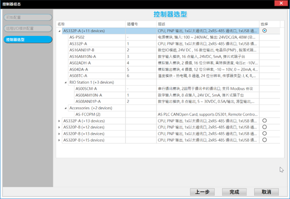Expand the AS320P-B (+15 devices) node
Image resolution: width=290 pixels, height=199 pixels.
point(59,140)
